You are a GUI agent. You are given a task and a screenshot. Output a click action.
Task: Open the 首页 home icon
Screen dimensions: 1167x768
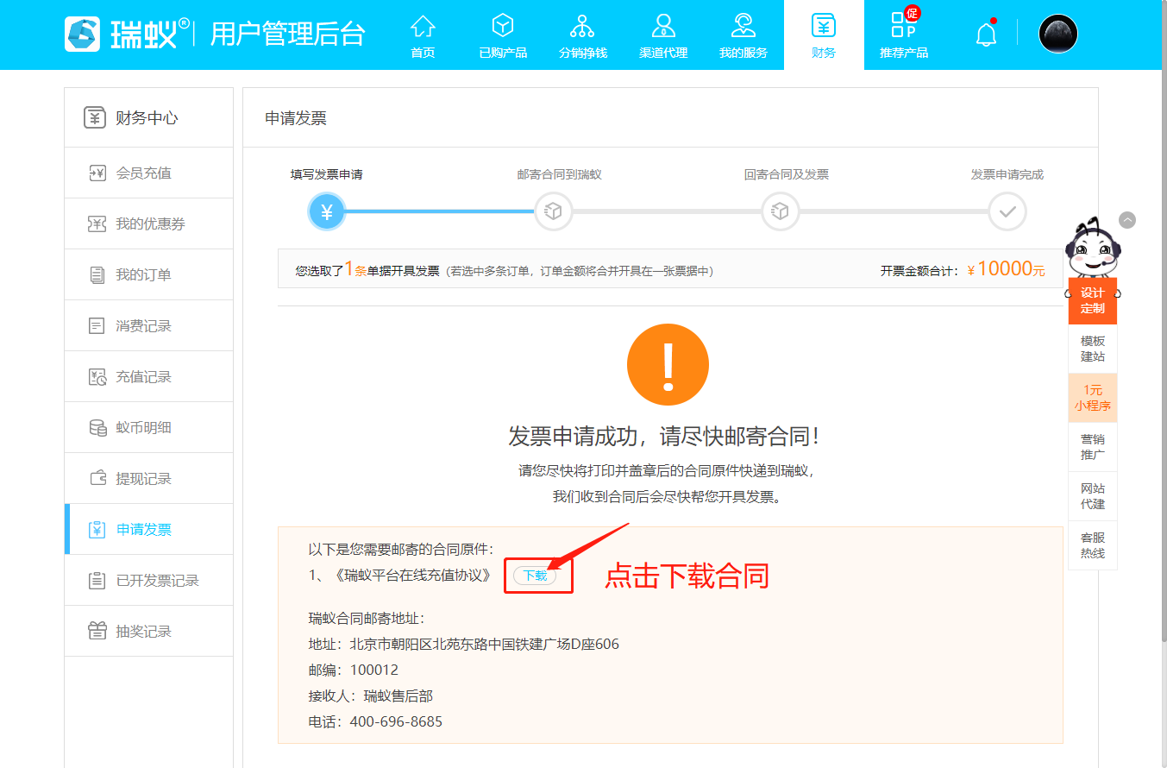[423, 25]
